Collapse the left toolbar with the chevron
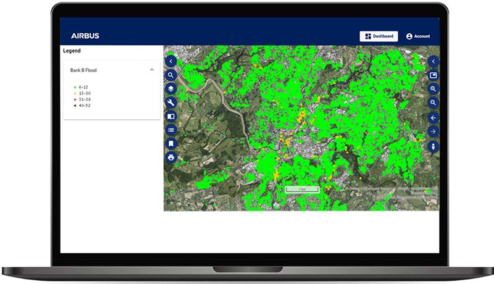Screen dimensions: 494x284 point(171,61)
